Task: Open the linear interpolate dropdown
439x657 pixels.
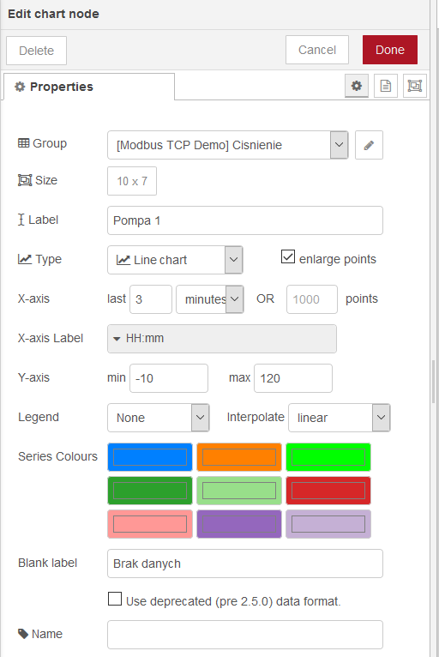Action: coord(340,418)
